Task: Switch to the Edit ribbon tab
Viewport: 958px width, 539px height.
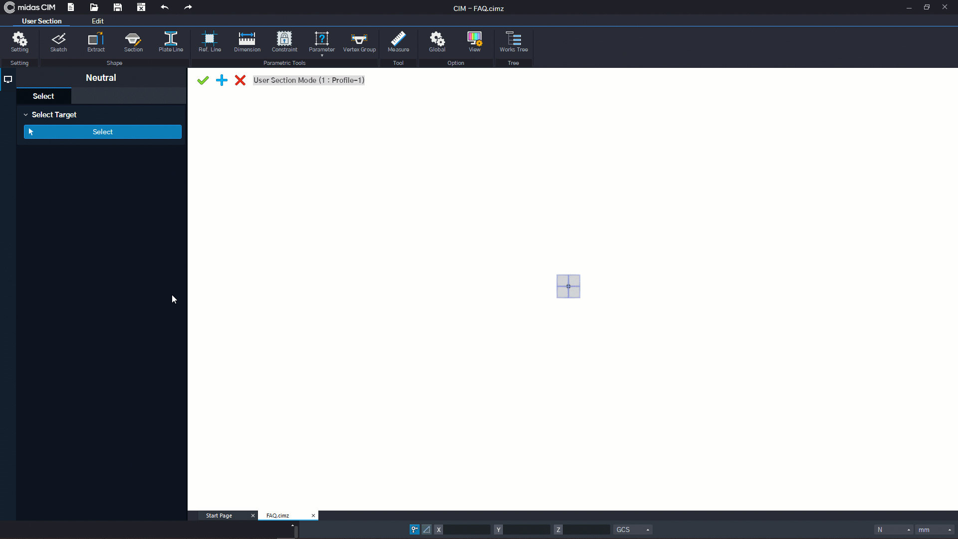Action: click(x=98, y=21)
